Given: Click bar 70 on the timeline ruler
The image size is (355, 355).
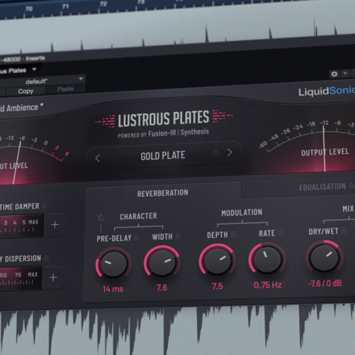Looking at the screenshot, I should coord(29,9).
